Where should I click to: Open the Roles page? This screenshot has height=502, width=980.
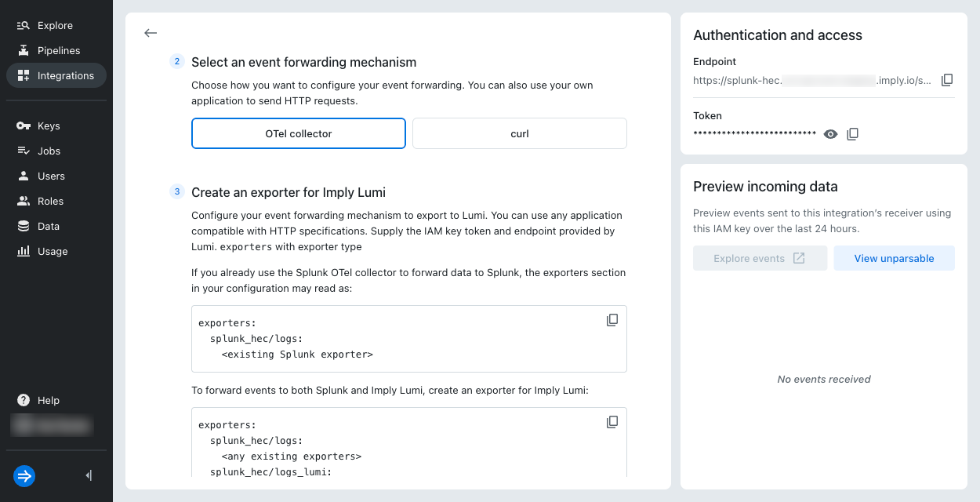pos(56,201)
